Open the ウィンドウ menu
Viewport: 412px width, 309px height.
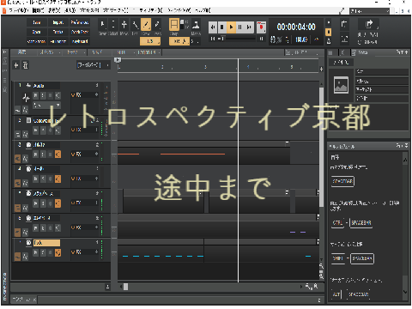[x=179, y=10]
